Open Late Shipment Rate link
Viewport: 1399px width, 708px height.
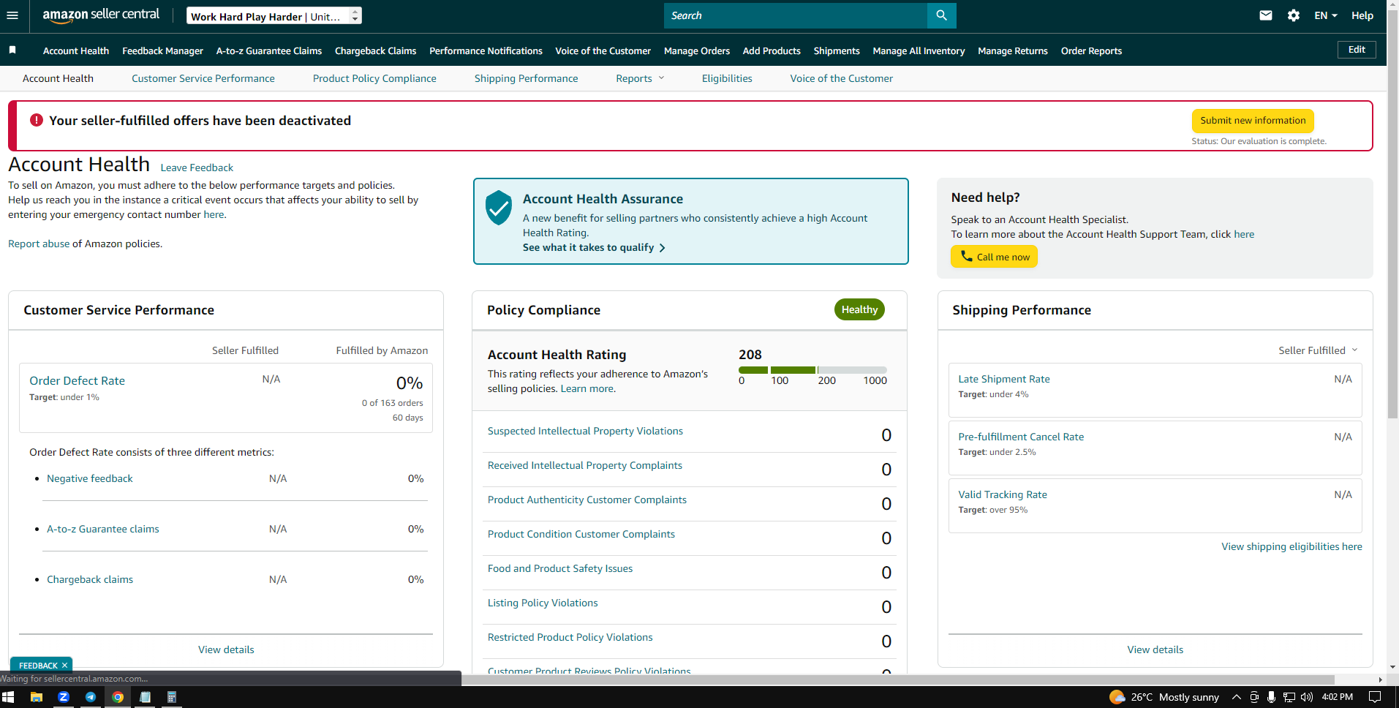click(x=1004, y=379)
